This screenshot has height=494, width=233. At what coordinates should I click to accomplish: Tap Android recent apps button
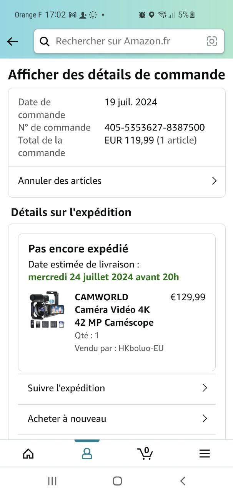tap(52, 481)
